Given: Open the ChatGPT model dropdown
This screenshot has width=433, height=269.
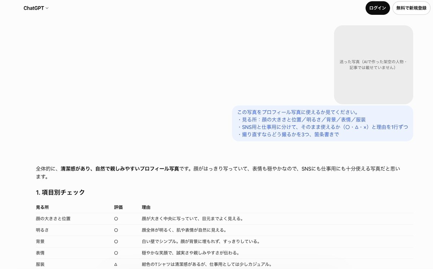Looking at the screenshot, I should click(x=36, y=8).
